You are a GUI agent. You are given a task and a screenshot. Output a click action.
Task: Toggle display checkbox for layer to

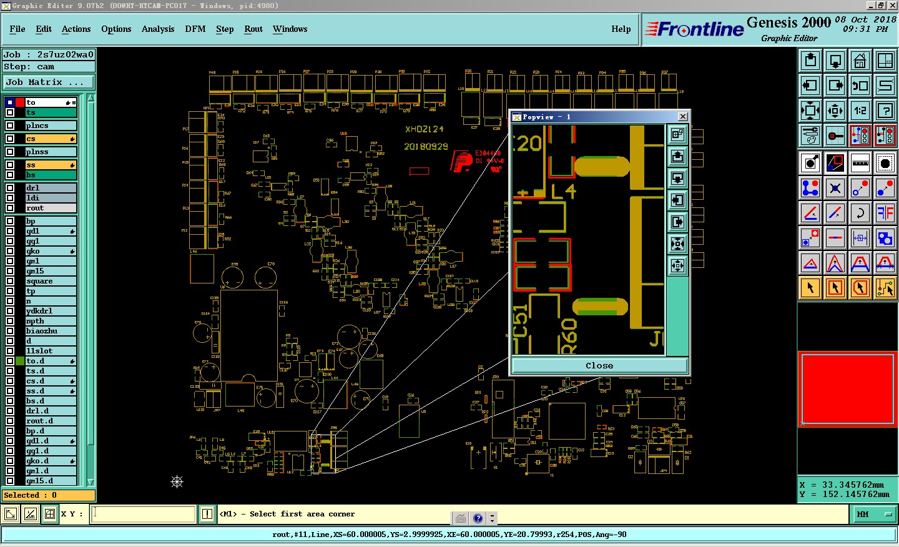[10, 102]
